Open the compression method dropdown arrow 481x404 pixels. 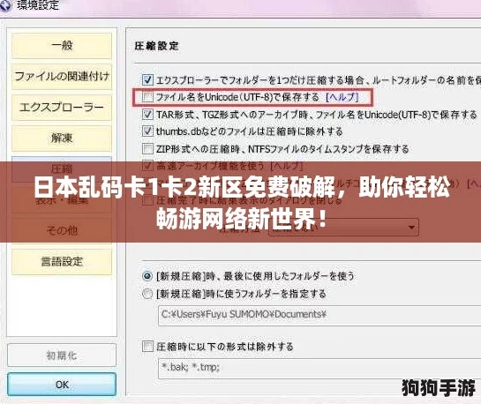point(411,227)
